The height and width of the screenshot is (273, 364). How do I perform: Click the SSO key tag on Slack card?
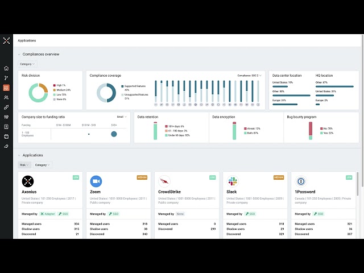coord(250,214)
